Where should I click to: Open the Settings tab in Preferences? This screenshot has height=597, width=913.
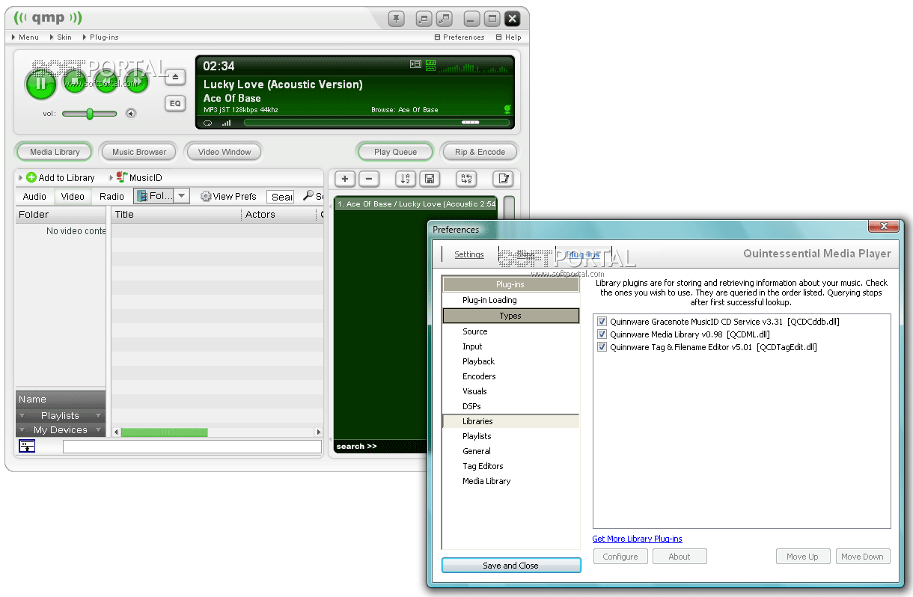[469, 254]
